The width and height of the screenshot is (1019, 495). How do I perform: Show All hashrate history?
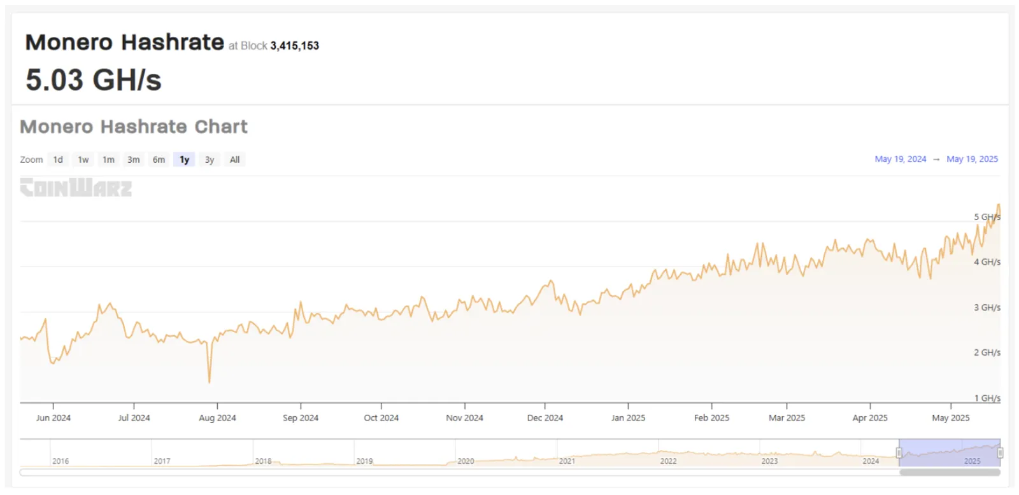click(234, 160)
